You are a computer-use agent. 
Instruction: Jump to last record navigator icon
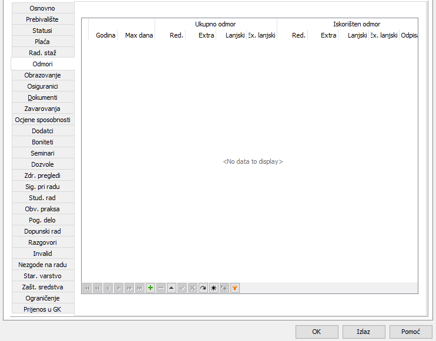click(x=140, y=288)
